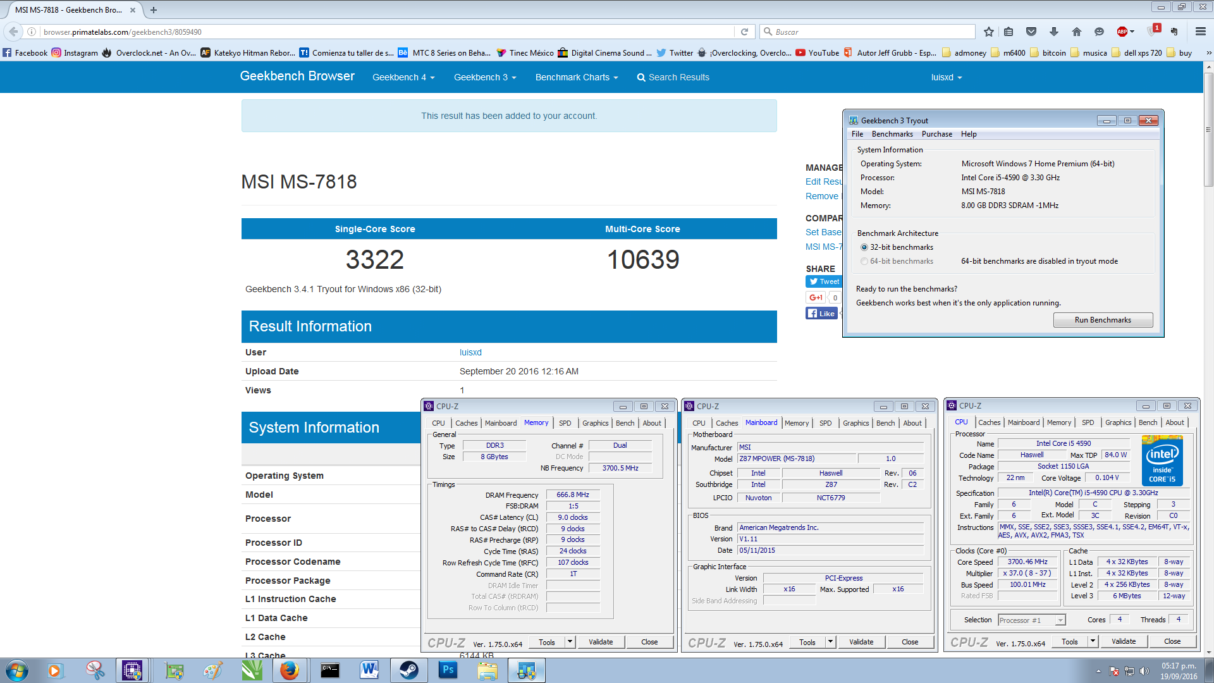
Task: Click the shield extension icon with badge
Action: point(1153,30)
